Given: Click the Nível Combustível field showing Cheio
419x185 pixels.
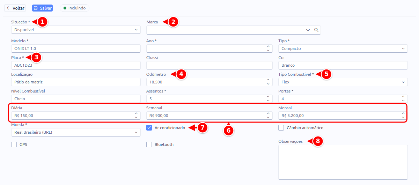Looking at the screenshot, I should (76, 99).
